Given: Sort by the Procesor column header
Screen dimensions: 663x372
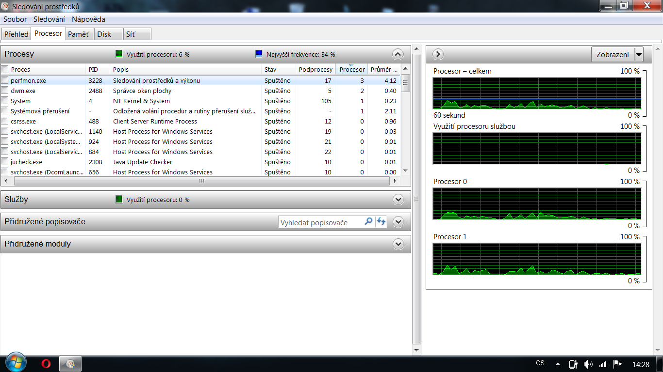Looking at the screenshot, I should (x=351, y=70).
